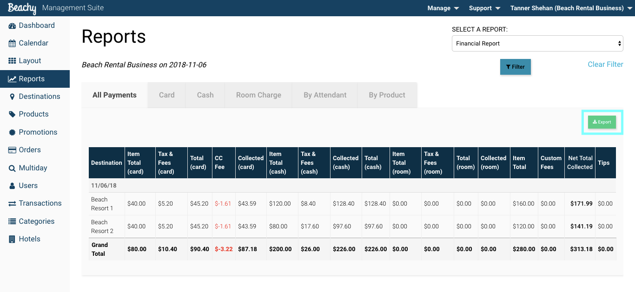Click the Transactions arrows icon
The height and width of the screenshot is (292, 635).
pos(12,203)
